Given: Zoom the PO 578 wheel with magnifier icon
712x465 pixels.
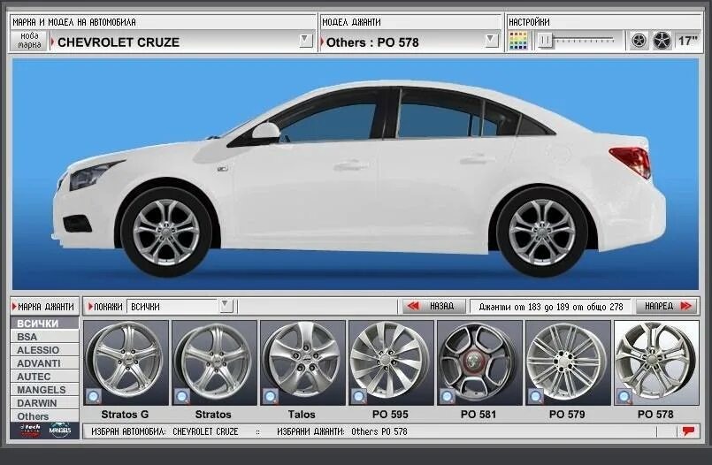Looking at the screenshot, I should coord(624,397).
